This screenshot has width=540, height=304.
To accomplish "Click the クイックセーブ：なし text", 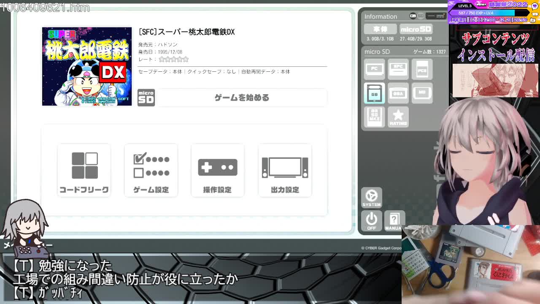I will click(x=212, y=72).
